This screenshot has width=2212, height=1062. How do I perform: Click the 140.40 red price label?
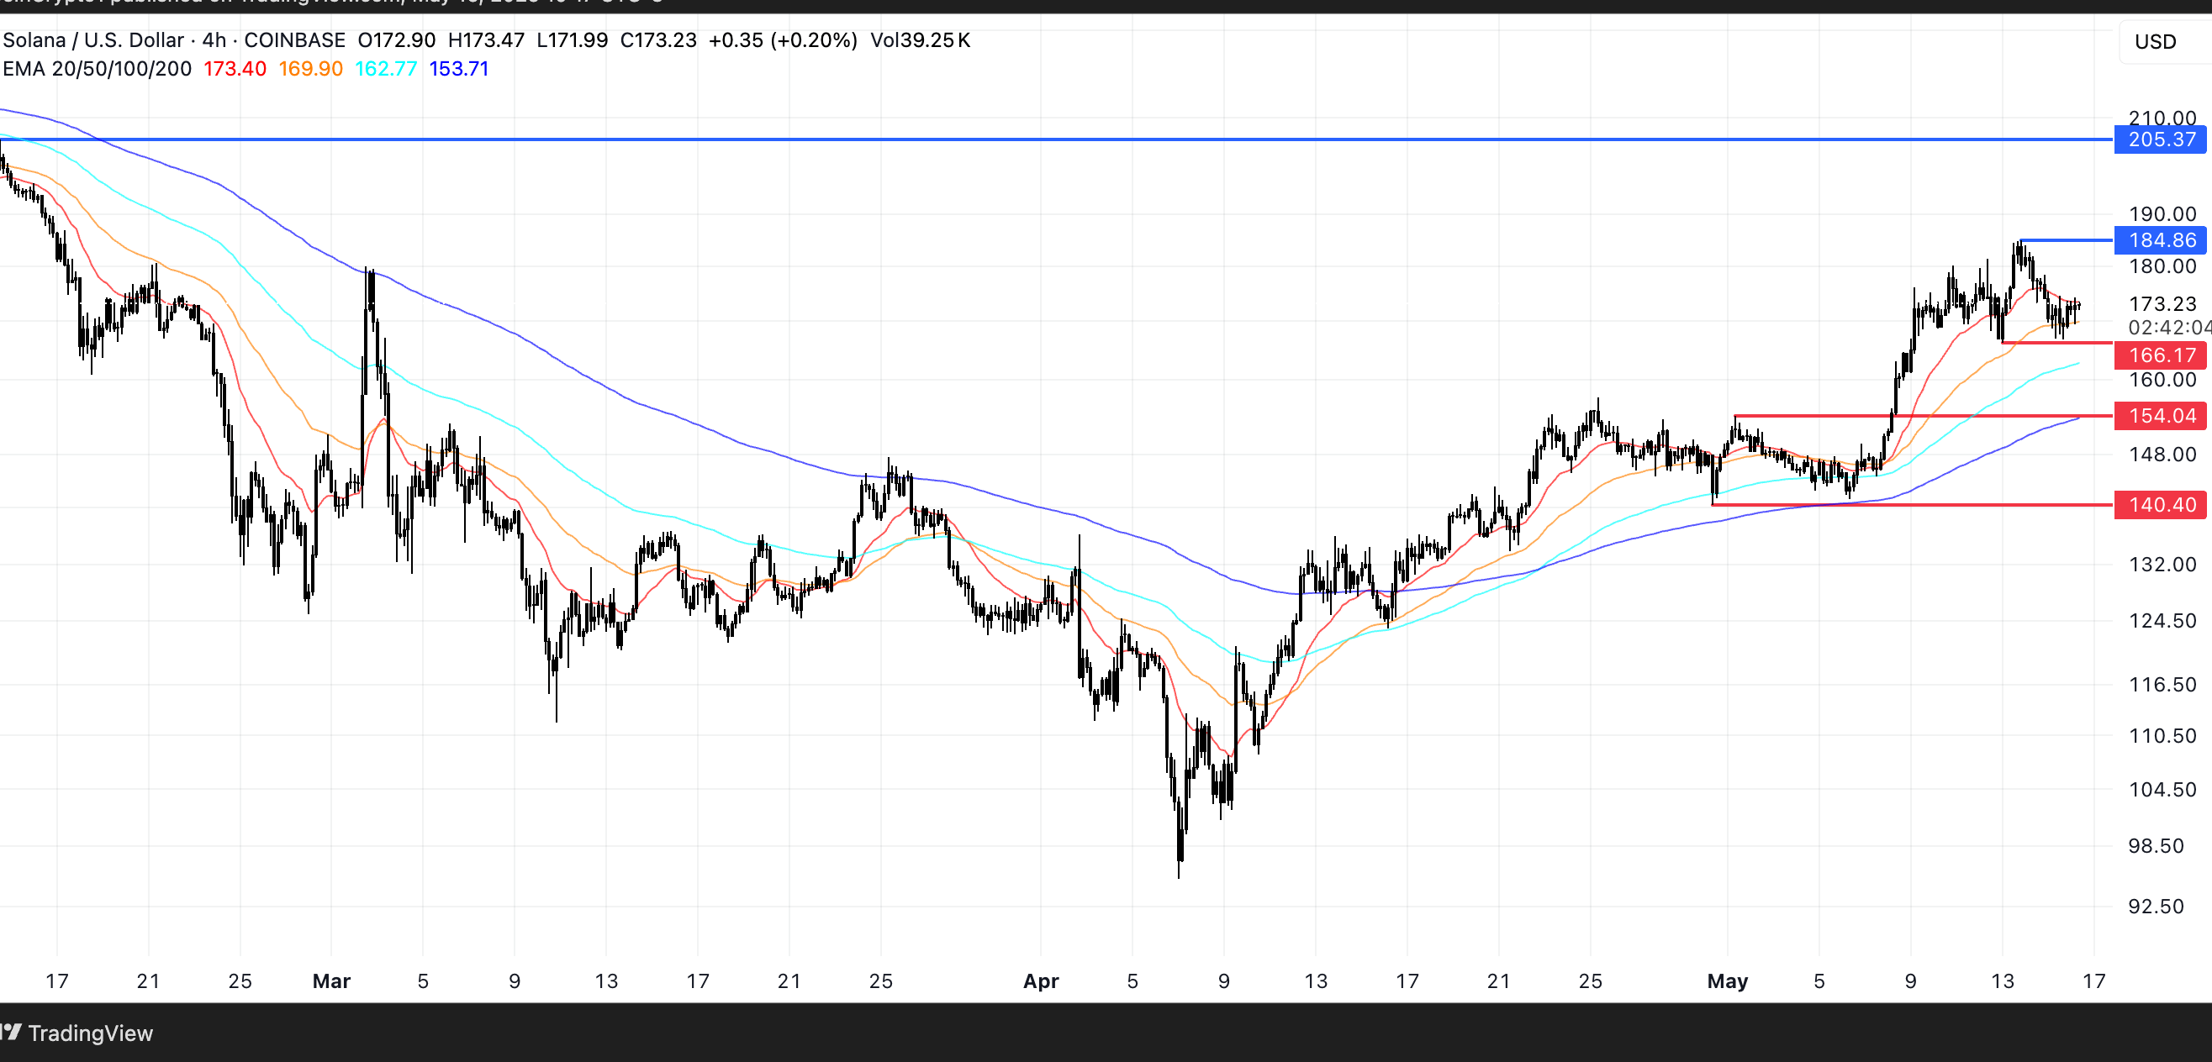2160,504
